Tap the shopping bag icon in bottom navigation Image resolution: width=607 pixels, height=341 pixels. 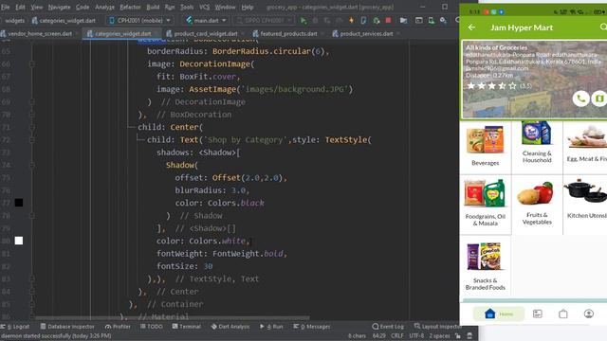tap(562, 314)
